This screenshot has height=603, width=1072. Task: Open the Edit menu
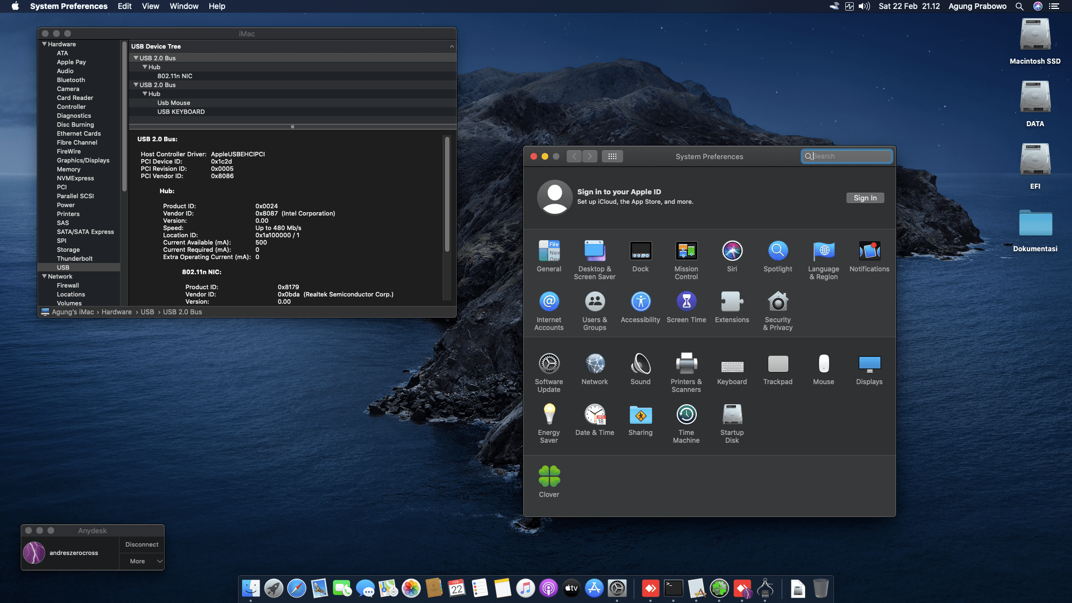[125, 6]
